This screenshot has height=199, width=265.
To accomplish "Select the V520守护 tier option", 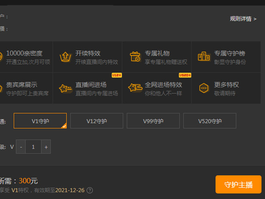I will coord(210,121).
